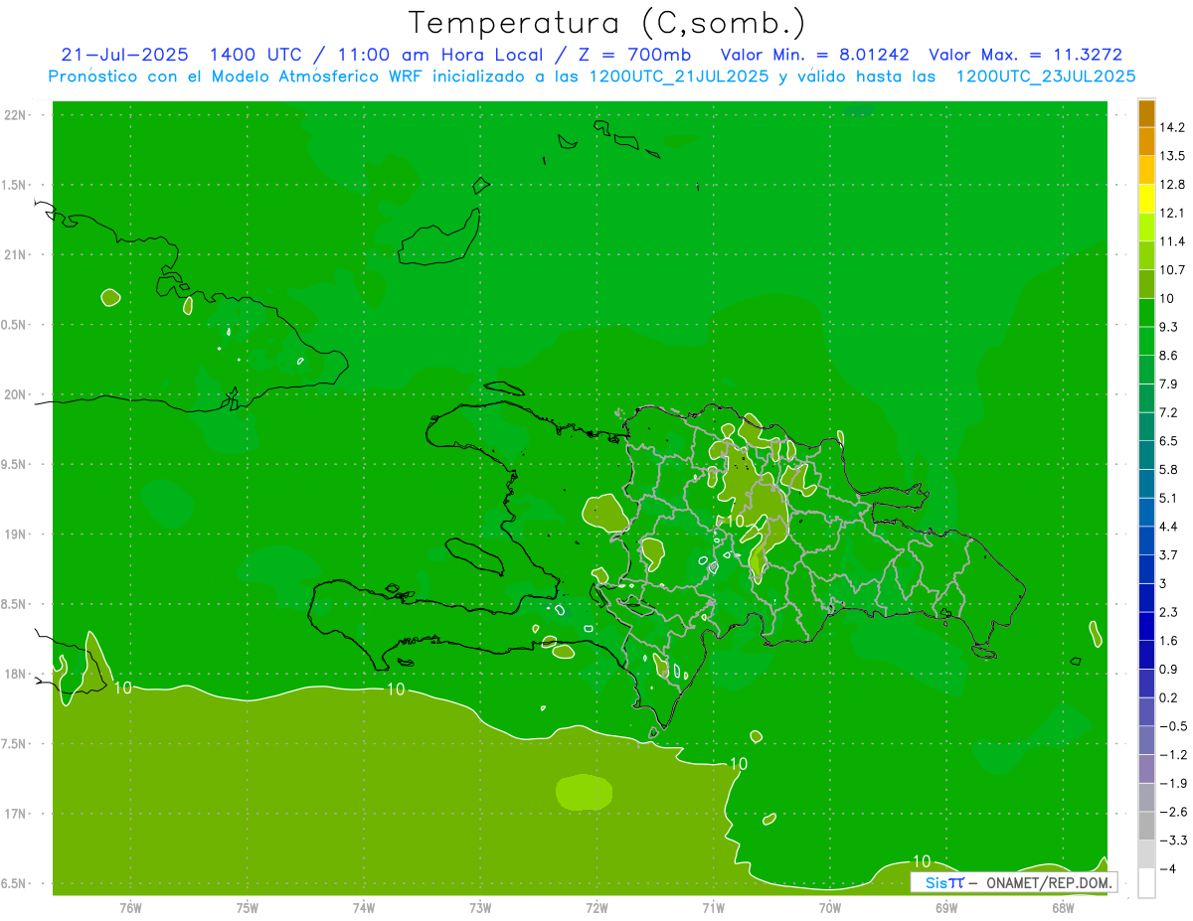1193x921 pixels.
Task: Click the 22N latitude axis label
Action: 15,115
